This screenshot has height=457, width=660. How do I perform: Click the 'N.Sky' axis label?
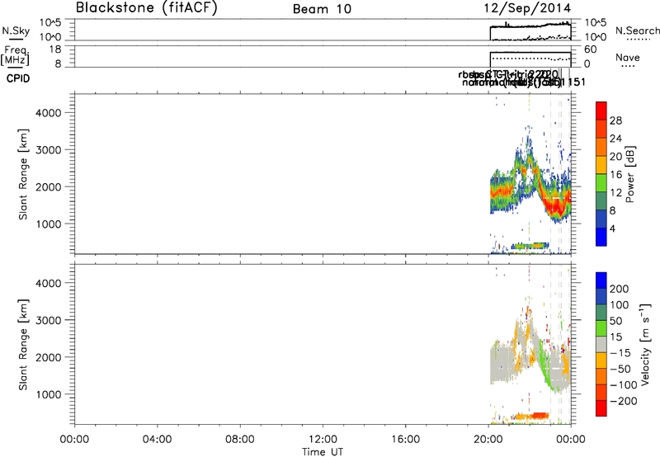click(16, 31)
